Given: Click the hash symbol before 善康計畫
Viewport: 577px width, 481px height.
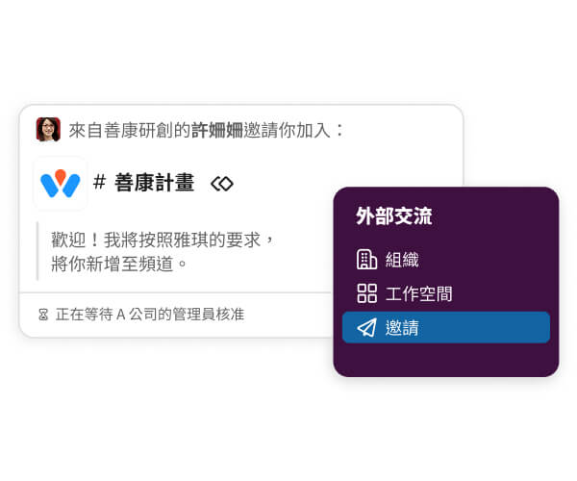Looking at the screenshot, I should coord(99,182).
